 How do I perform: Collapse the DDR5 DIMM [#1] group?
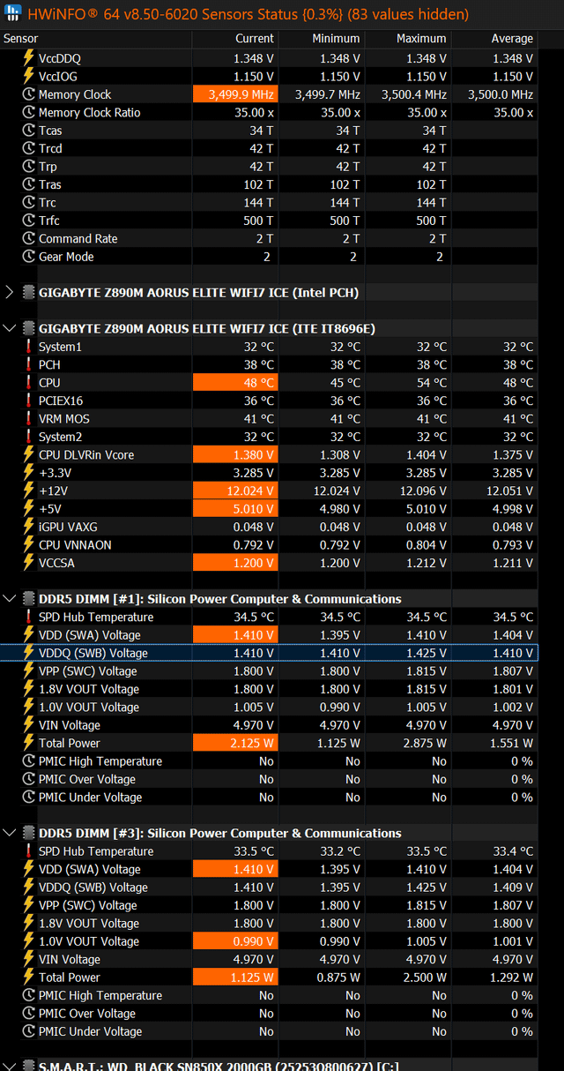point(10,599)
